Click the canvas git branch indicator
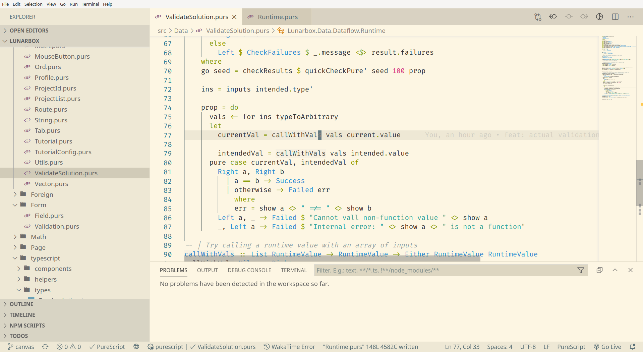Screen dimensions: 643x352 point(21,347)
